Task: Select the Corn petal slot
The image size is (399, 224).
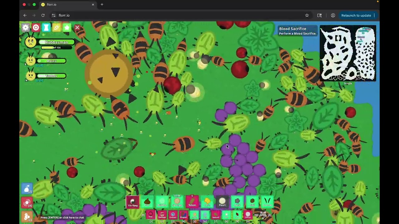Action: pos(207,202)
